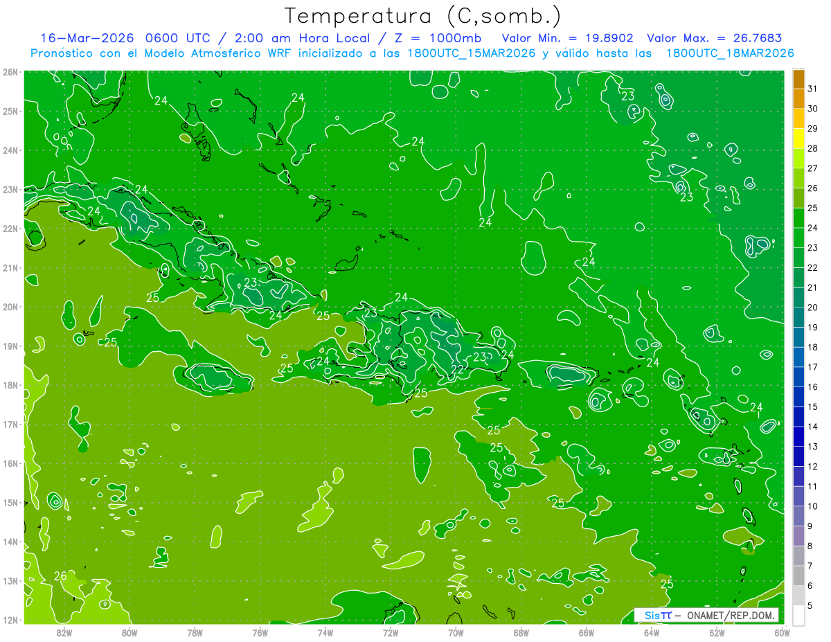
Task: Click the 62W longitude axis label
Action: pyautogui.click(x=717, y=632)
